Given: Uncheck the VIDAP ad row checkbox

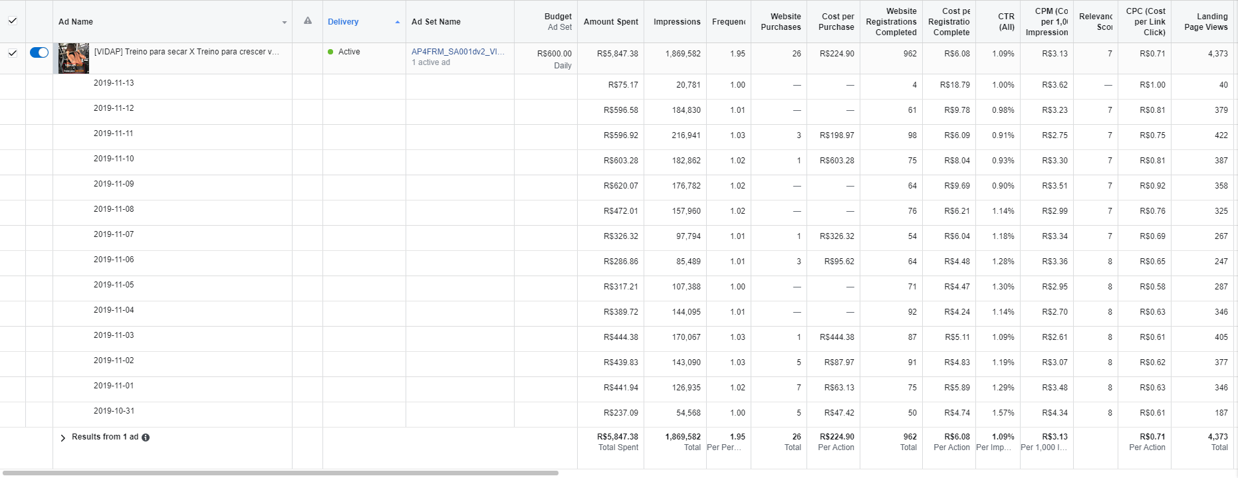Looking at the screenshot, I should 13,52.
